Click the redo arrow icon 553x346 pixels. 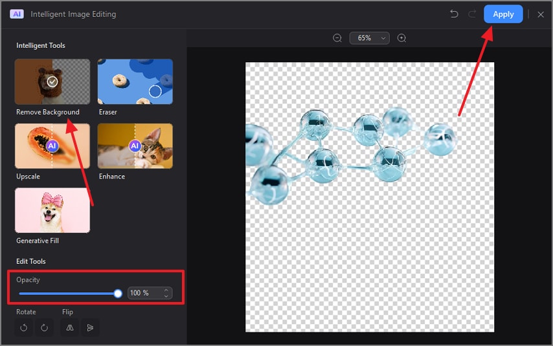click(x=472, y=14)
